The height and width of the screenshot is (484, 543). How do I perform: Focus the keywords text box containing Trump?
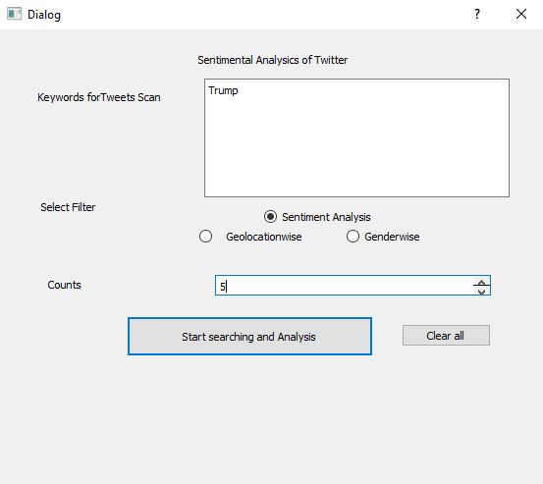coord(356,137)
